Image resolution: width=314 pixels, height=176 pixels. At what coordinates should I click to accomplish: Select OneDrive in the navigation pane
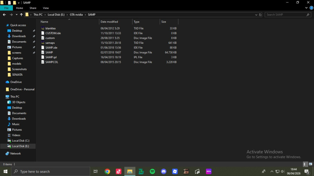point(16,82)
